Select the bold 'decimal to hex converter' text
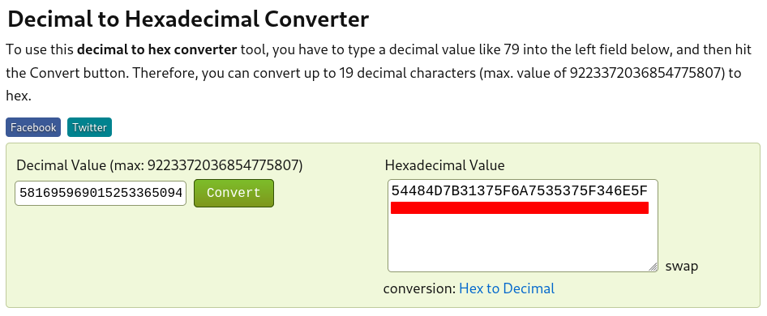Viewport: 767px width, 316px height. coord(157,50)
